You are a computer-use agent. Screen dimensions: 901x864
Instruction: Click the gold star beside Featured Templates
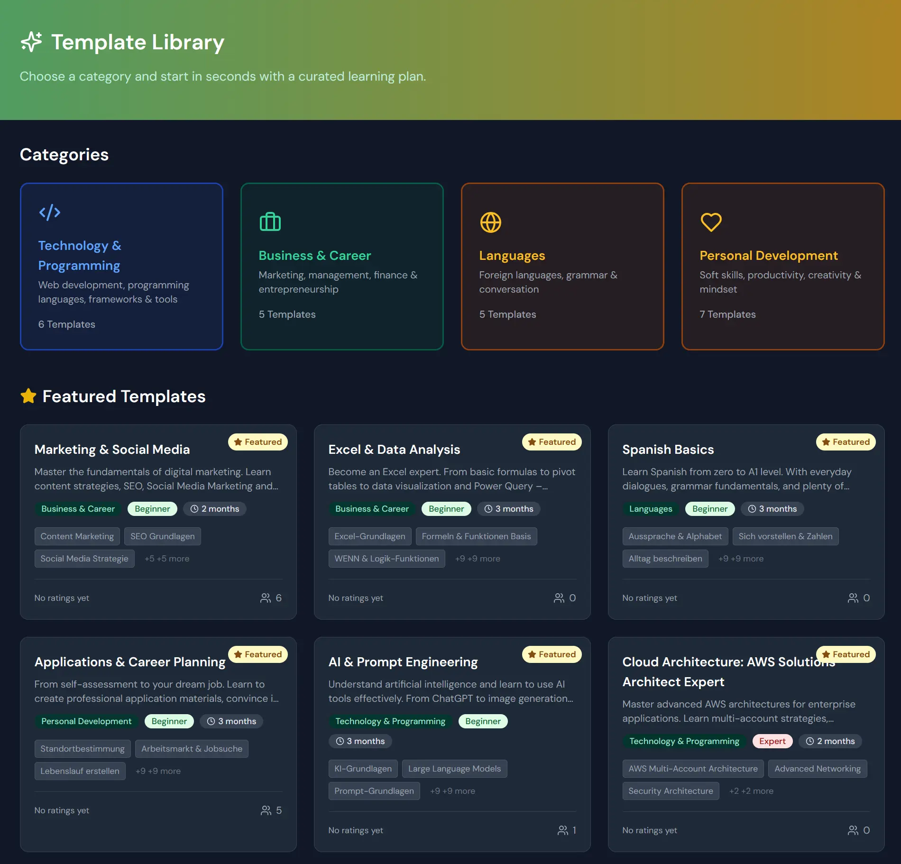point(28,396)
